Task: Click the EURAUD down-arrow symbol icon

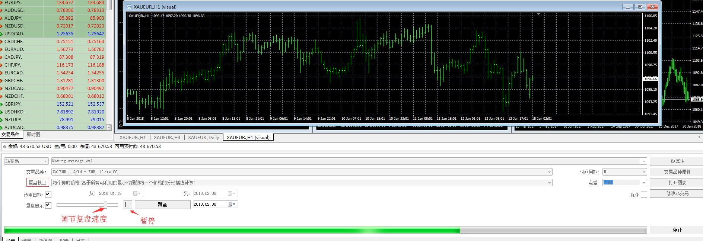Action: coord(2,49)
